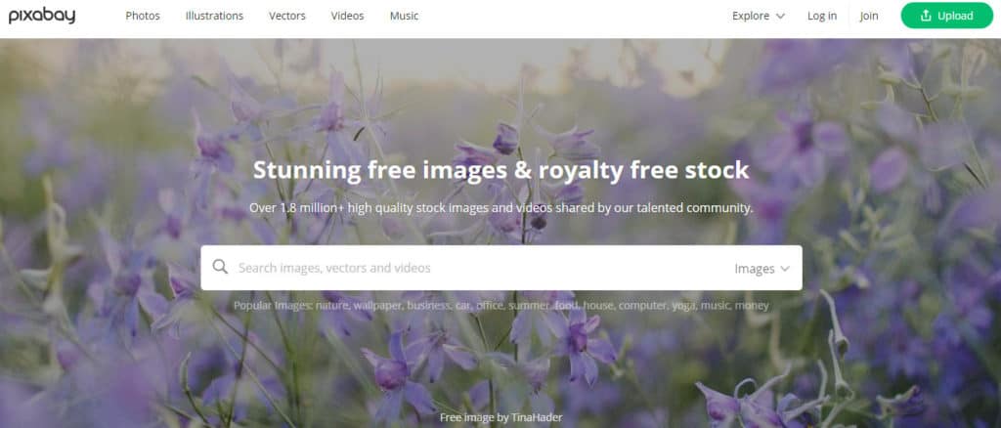Select the popular tag wallpaper
The height and width of the screenshot is (428, 1001).
[x=378, y=306]
